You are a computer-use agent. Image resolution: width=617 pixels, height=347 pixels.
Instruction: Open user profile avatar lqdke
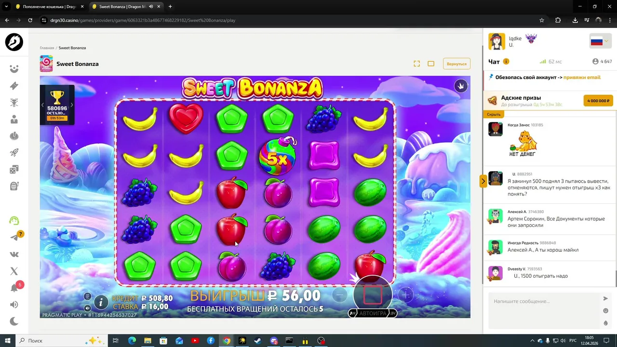(496, 41)
